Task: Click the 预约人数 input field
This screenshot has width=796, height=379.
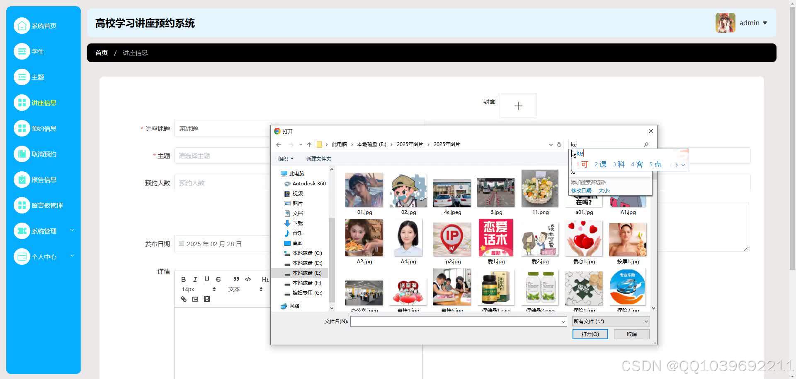Action: pyautogui.click(x=222, y=183)
